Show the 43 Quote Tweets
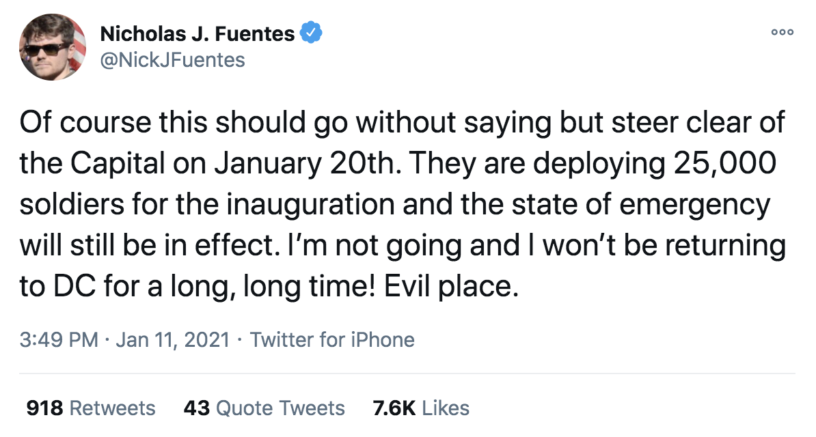This screenshot has width=816, height=437. 264,408
